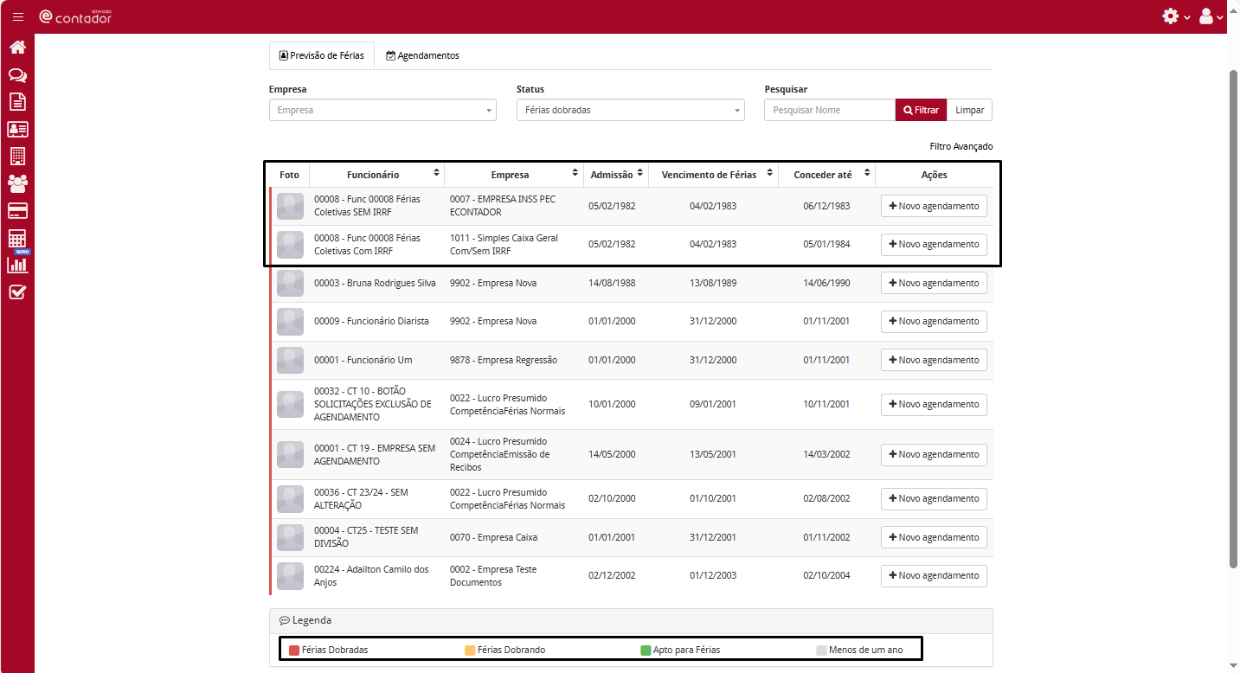Select the building company sidebar icon

[x=17, y=156]
